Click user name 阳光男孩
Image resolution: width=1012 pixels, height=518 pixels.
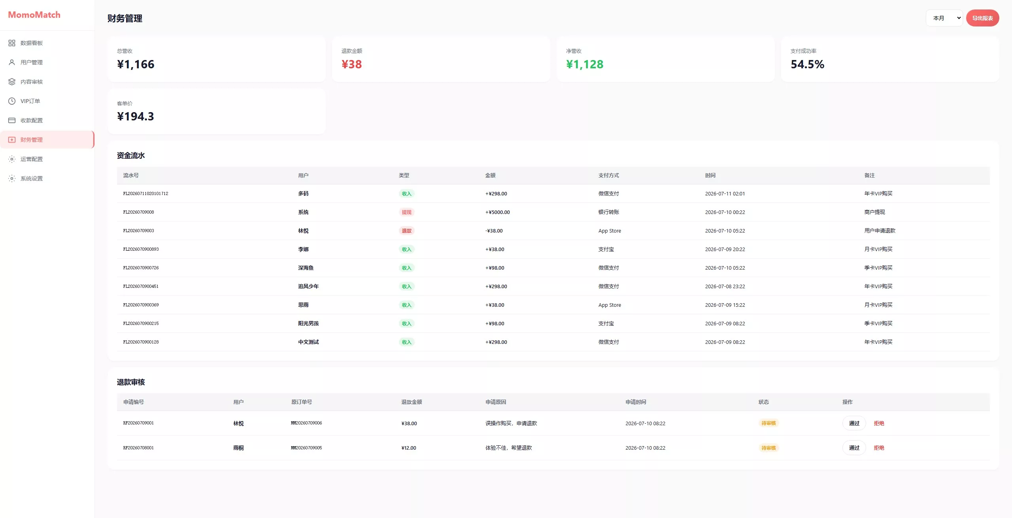[x=308, y=323]
